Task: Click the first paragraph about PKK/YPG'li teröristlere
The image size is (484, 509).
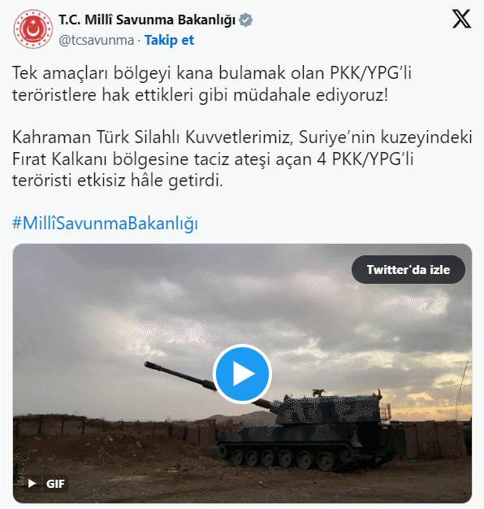Action: [212, 84]
